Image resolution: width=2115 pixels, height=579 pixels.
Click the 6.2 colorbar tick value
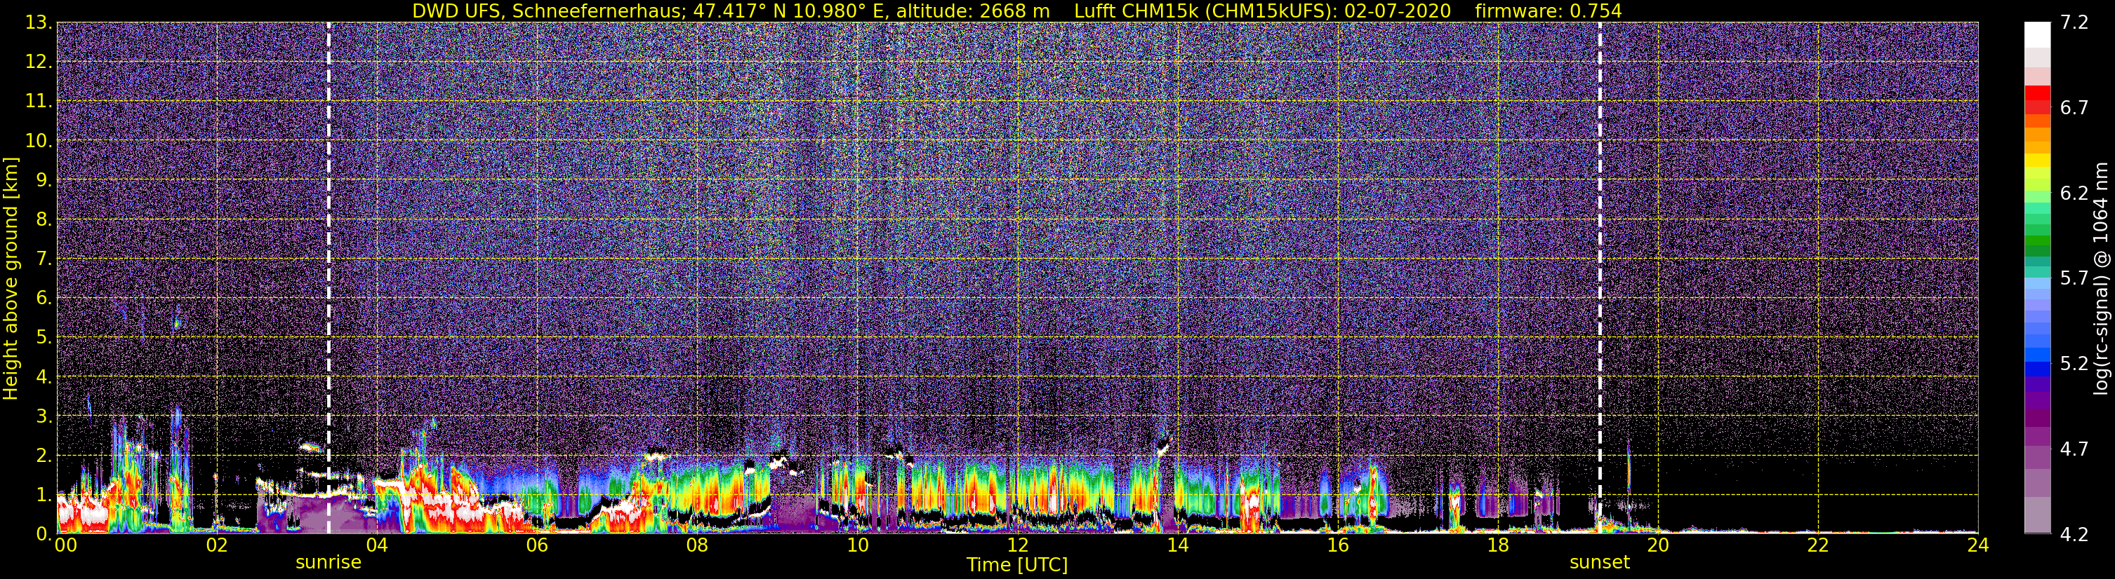[2074, 193]
